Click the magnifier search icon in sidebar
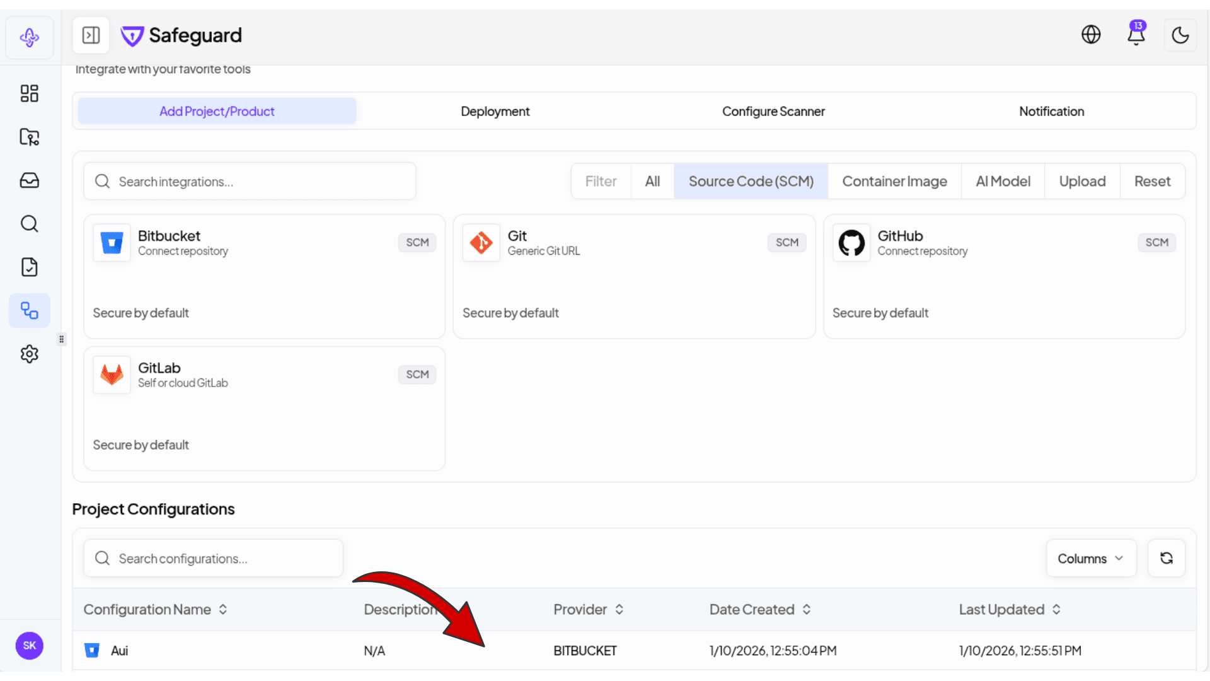Image resolution: width=1210 pixels, height=681 pixels. point(30,224)
